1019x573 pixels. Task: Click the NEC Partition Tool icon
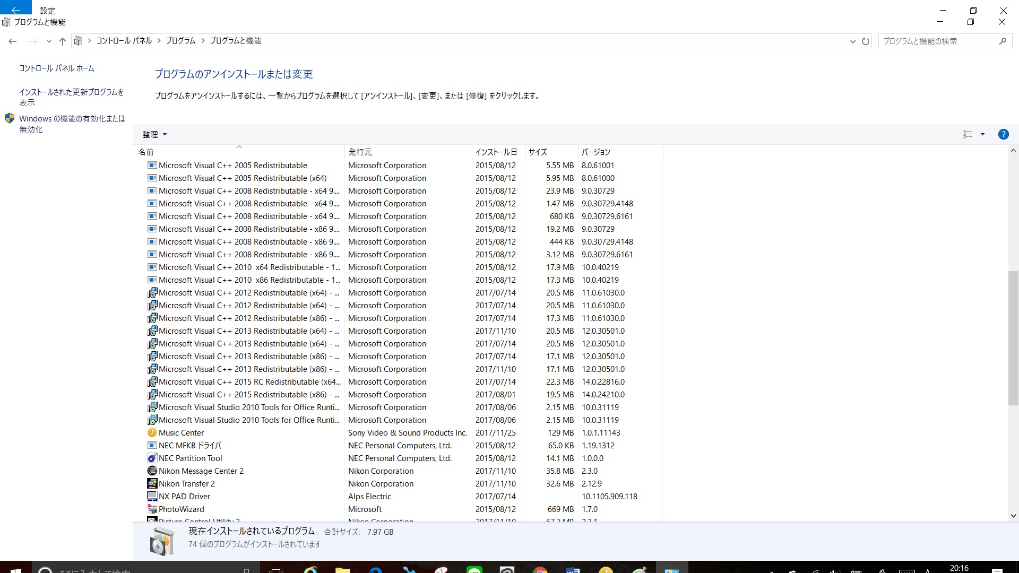(152, 458)
